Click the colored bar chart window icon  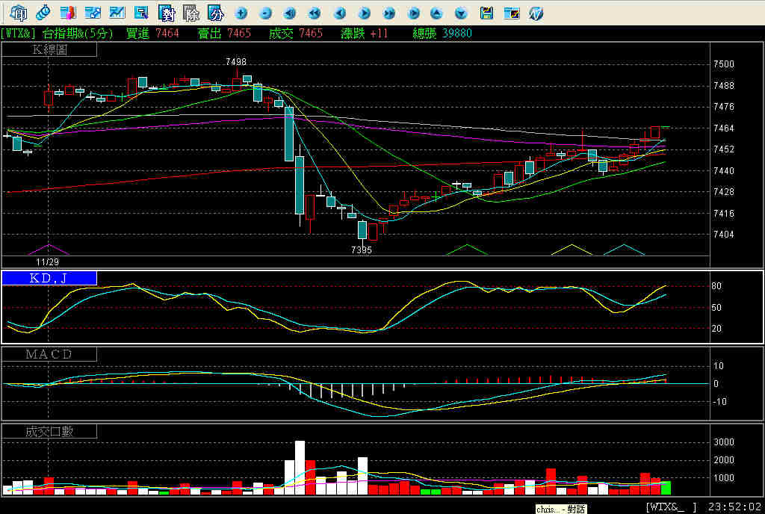(x=68, y=13)
